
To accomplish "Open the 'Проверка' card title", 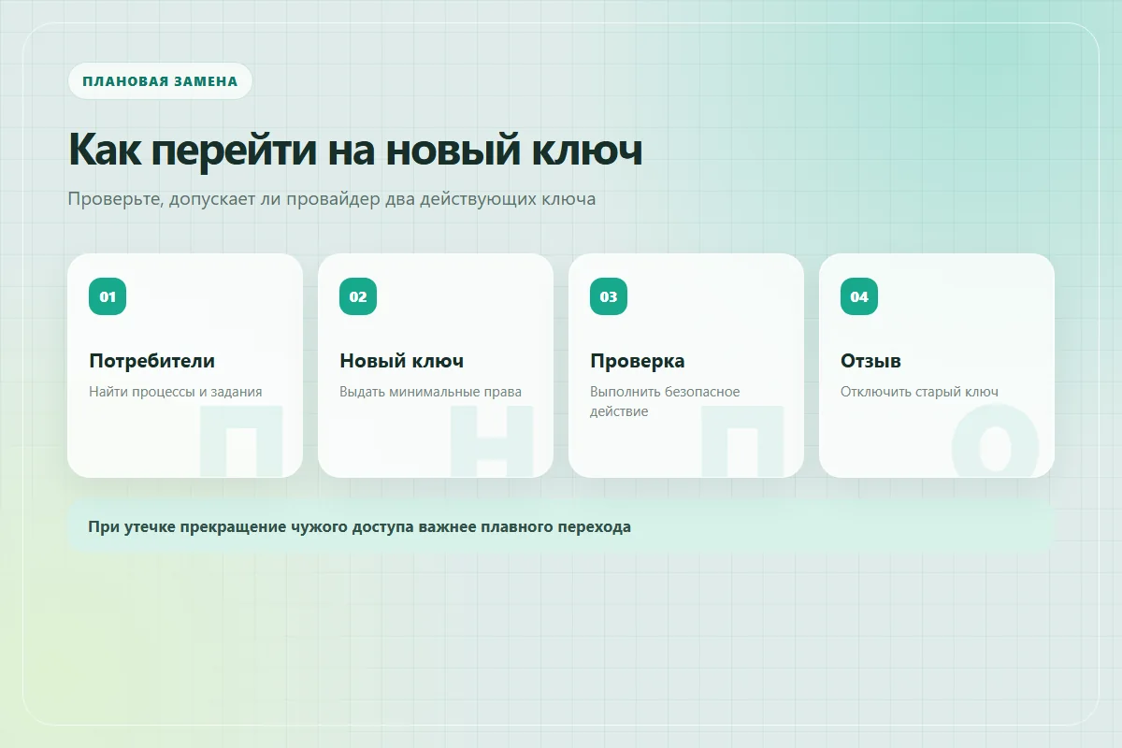I will [638, 361].
